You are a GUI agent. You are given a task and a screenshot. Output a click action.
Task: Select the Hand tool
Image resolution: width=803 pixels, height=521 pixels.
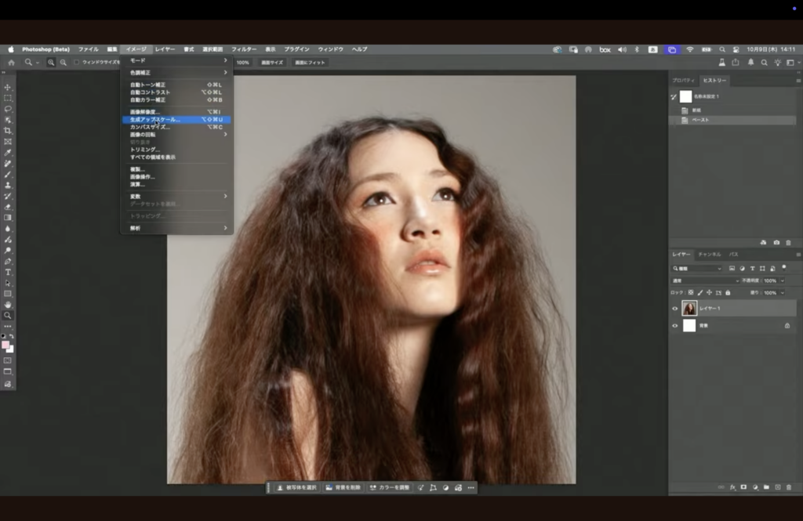click(8, 304)
